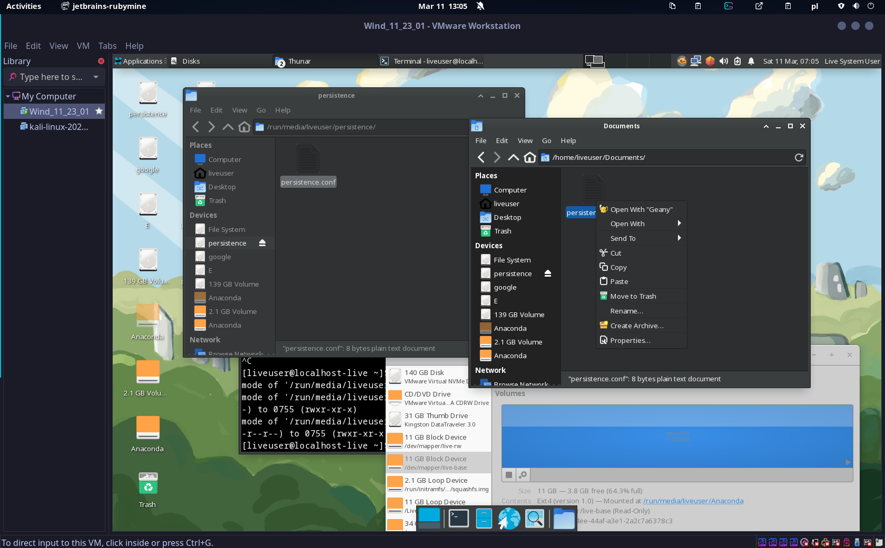Click volume icon in Xfce panel

pyautogui.click(x=724, y=61)
